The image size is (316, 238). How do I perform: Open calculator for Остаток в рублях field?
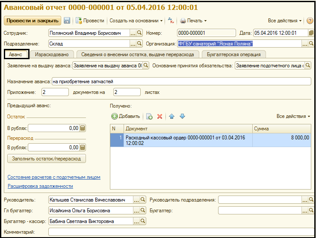coord(83,128)
